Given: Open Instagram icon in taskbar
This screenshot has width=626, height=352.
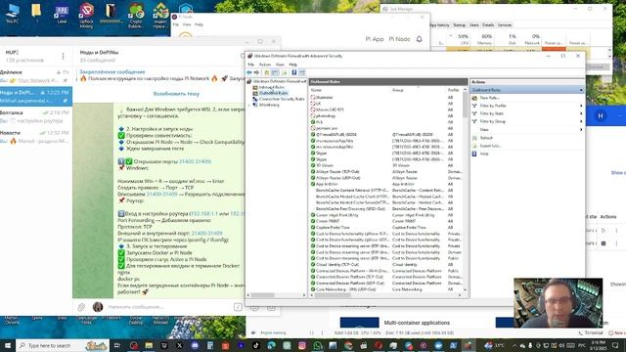Looking at the screenshot, I should 302,345.
